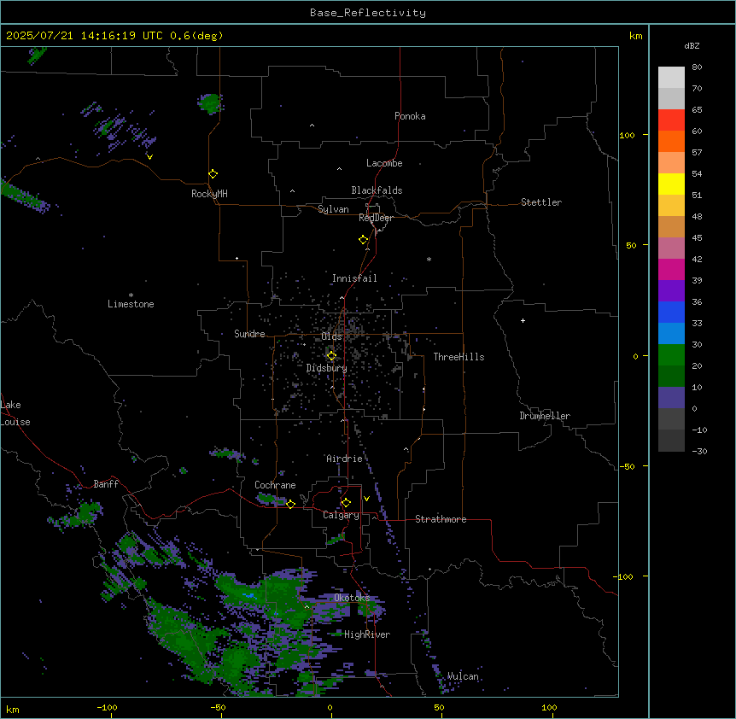Click the Sundre city label
The height and width of the screenshot is (719, 736).
coord(249,334)
